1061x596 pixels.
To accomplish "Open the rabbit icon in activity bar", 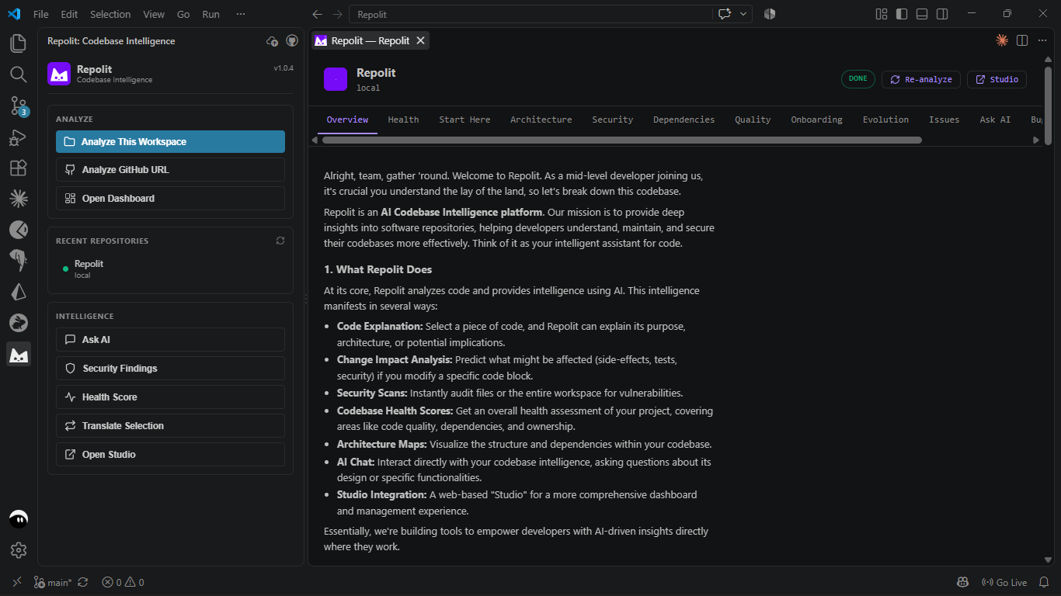I will coord(19,323).
